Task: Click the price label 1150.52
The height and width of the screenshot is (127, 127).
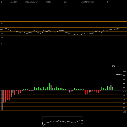Action: (119, 74)
